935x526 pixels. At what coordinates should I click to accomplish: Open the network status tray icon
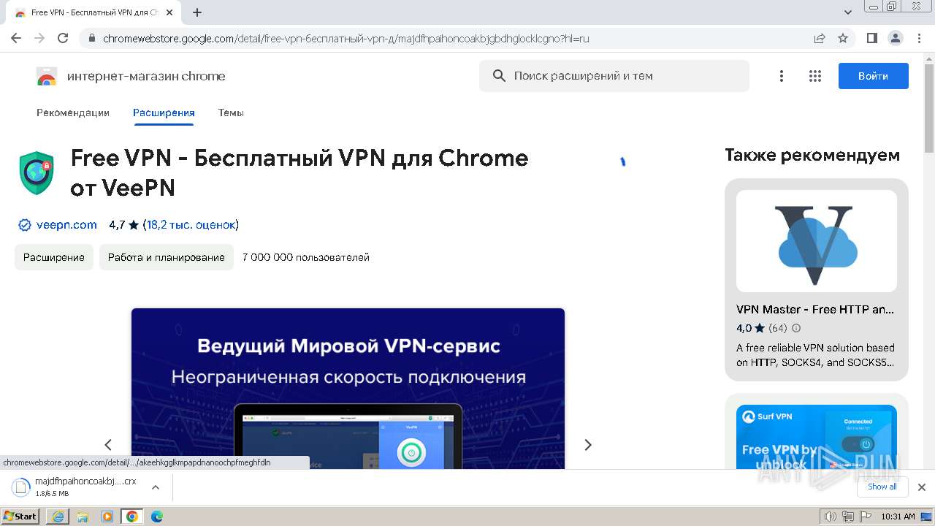847,517
